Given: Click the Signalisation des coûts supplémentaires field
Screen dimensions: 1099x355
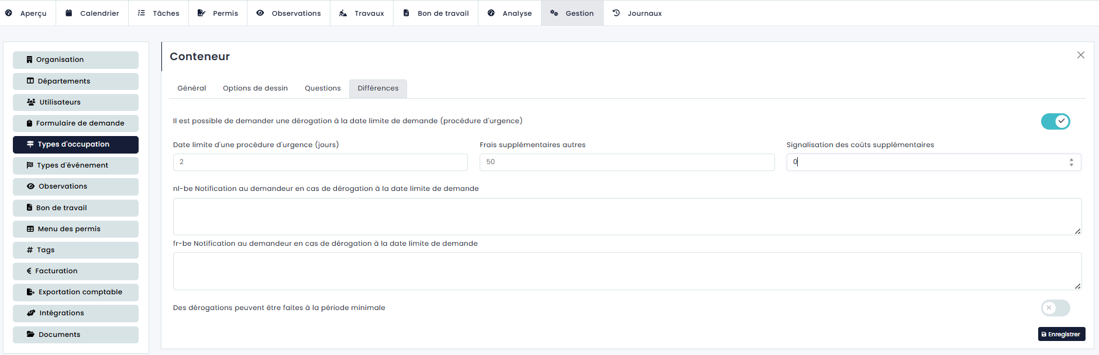Looking at the screenshot, I should 933,162.
